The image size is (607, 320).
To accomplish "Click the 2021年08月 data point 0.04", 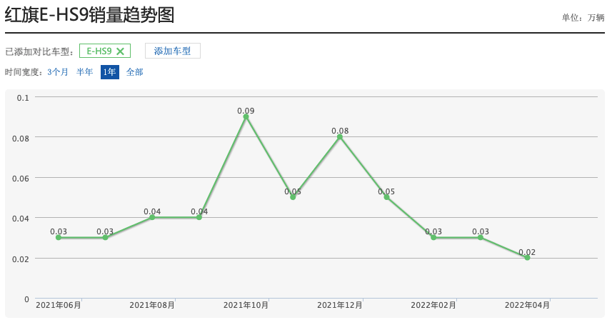I will [152, 217].
